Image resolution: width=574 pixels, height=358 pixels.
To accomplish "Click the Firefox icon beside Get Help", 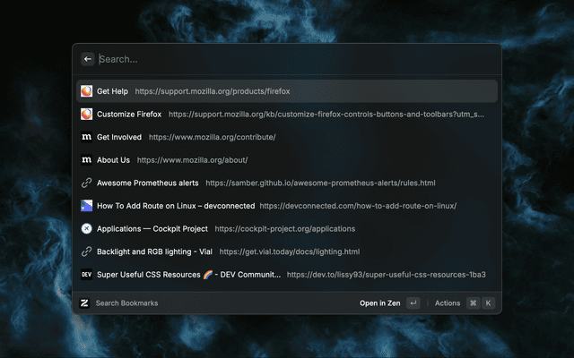I will (86, 91).
